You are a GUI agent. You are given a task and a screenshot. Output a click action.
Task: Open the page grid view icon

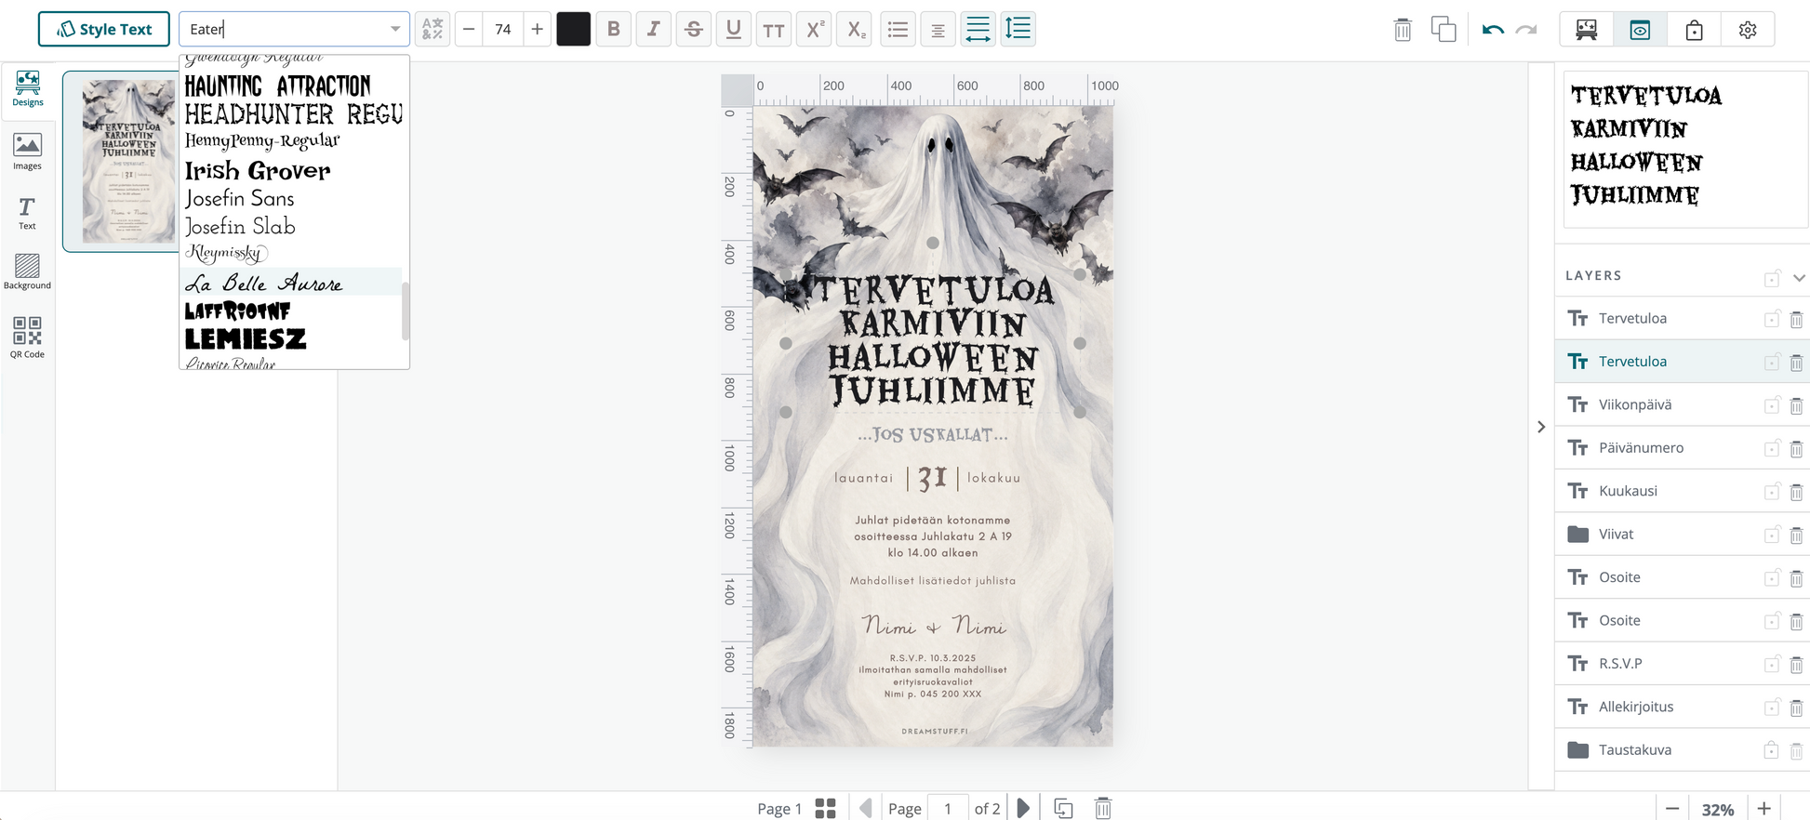[825, 808]
